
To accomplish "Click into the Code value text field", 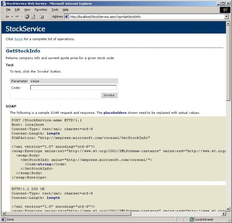I will pyautogui.click(x=73, y=87).
